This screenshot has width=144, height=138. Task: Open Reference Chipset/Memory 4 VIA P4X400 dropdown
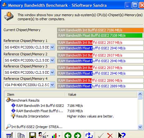pyautogui.click(x=52, y=85)
